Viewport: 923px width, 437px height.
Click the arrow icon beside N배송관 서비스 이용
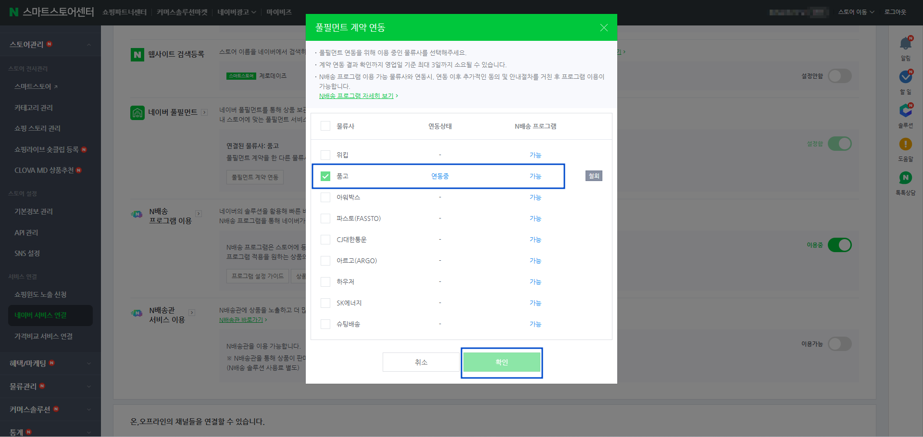192,313
